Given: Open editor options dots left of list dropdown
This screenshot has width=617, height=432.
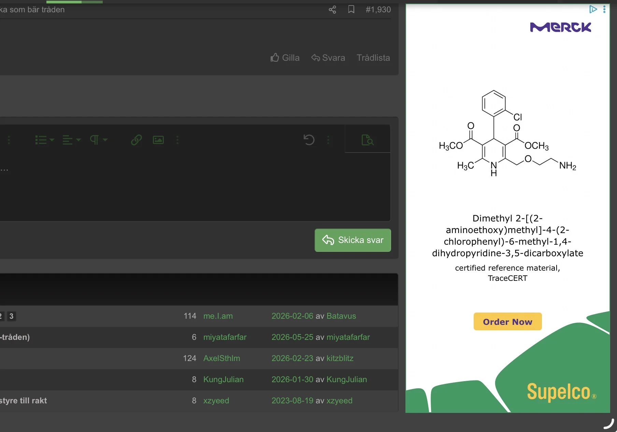Looking at the screenshot, I should point(9,140).
